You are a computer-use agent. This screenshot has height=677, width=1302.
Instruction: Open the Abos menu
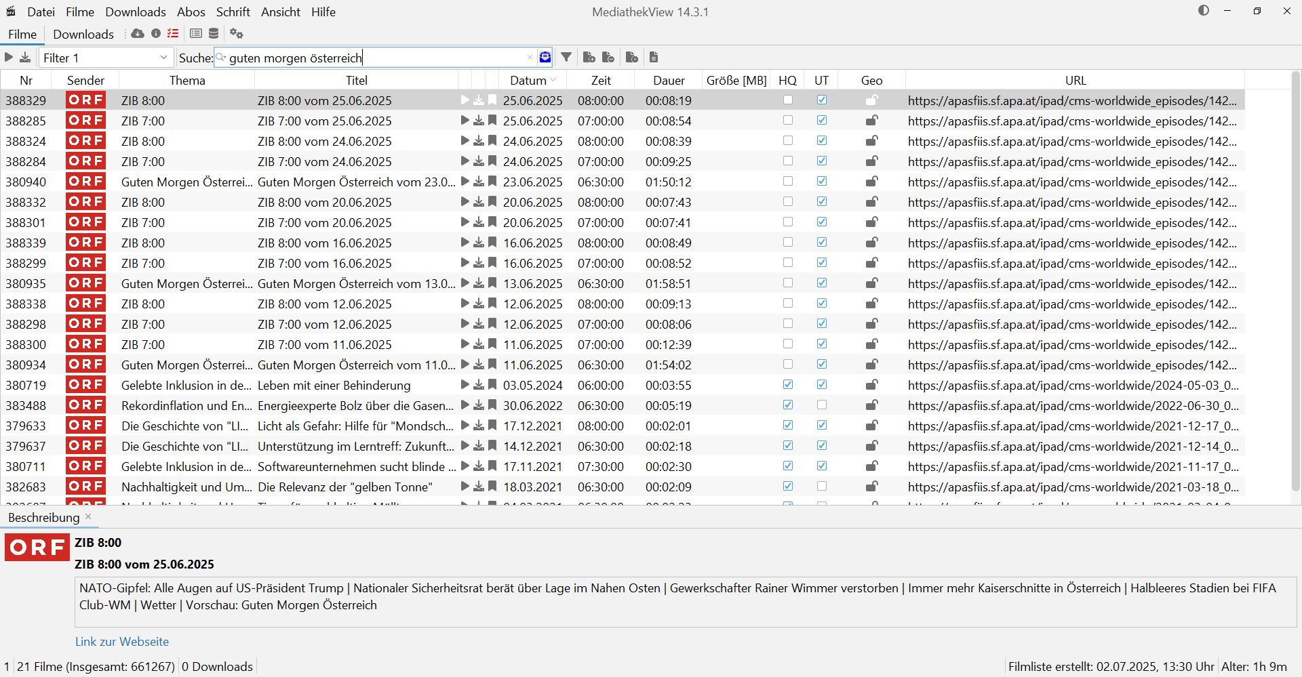pyautogui.click(x=191, y=12)
